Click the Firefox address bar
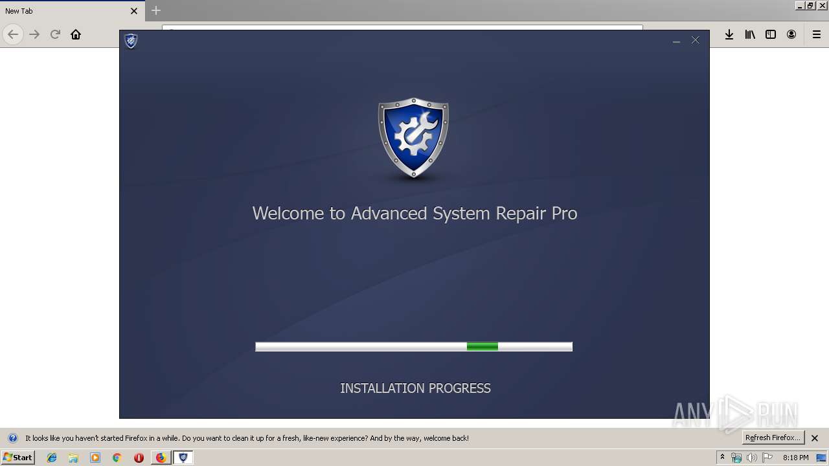829x466 pixels. (x=402, y=28)
